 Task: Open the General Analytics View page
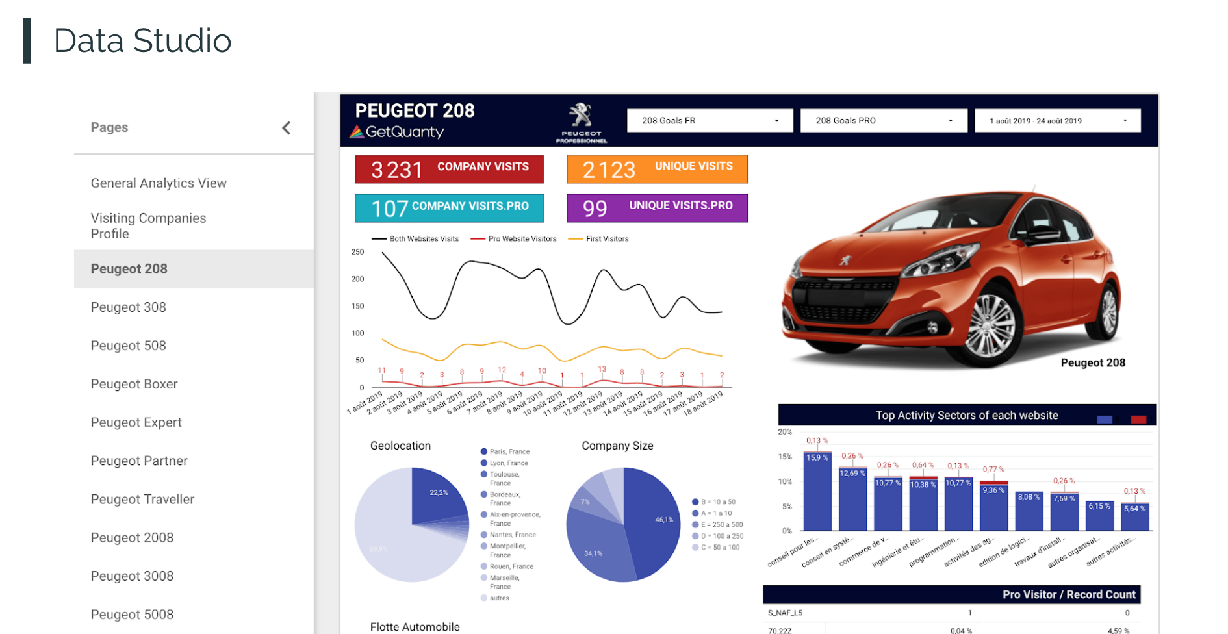(x=159, y=183)
